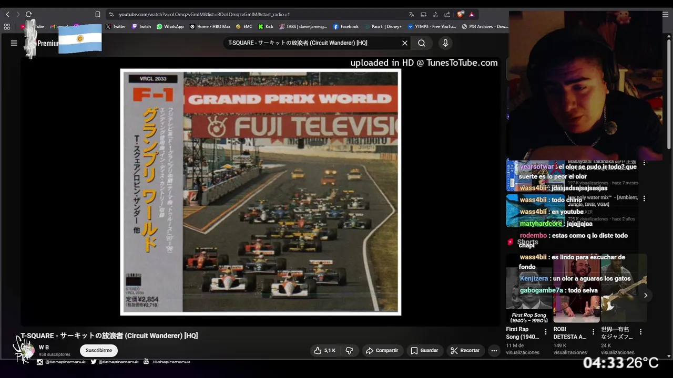Image resolution: width=673 pixels, height=378 pixels.
Task: Click the music note icon in address bar
Action: (x=435, y=14)
